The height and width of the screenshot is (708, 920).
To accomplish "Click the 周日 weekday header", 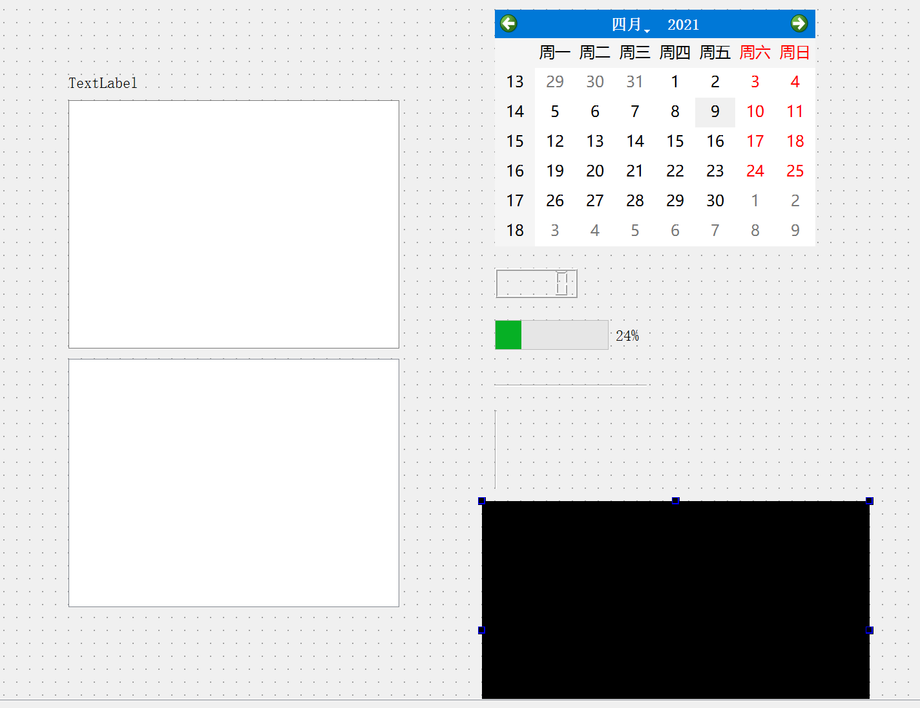I will 794,52.
